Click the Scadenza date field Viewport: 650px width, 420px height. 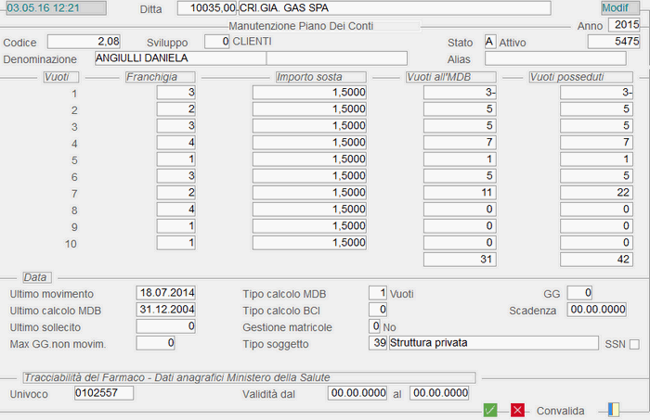599,310
